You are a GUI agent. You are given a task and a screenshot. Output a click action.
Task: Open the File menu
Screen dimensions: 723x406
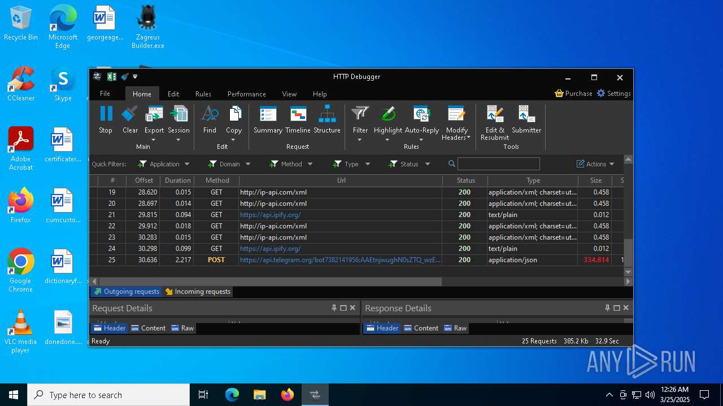click(105, 94)
